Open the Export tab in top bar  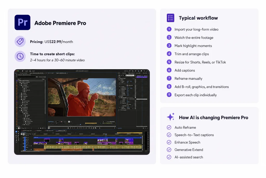click(x=34, y=71)
